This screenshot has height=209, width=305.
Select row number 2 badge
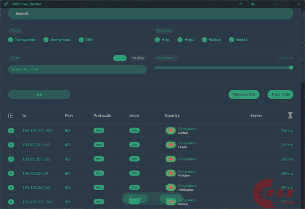(11, 145)
